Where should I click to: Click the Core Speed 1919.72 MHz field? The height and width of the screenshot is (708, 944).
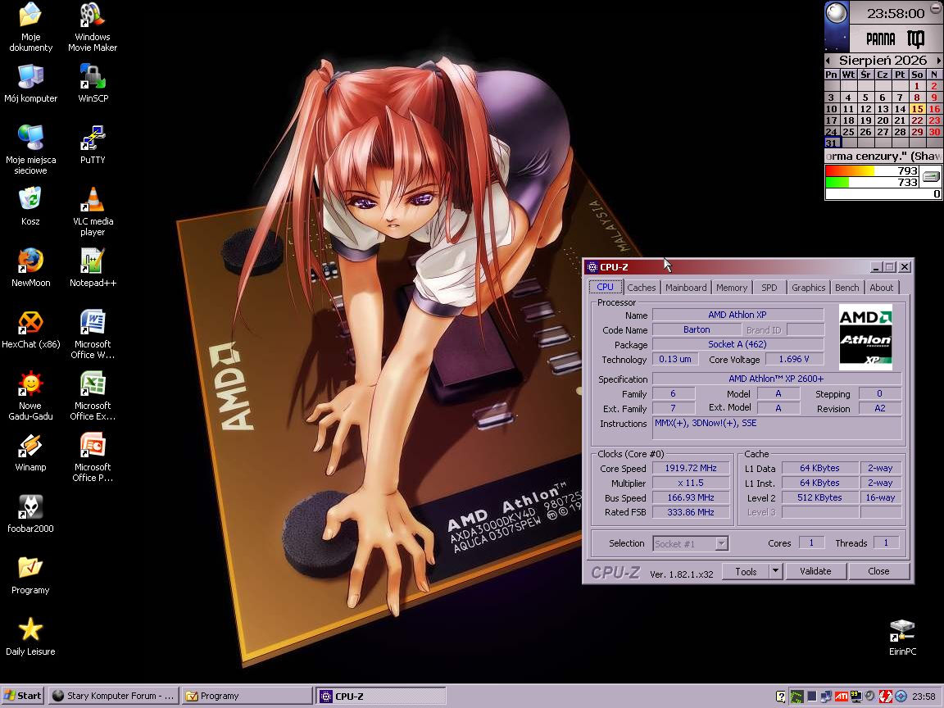pos(691,469)
